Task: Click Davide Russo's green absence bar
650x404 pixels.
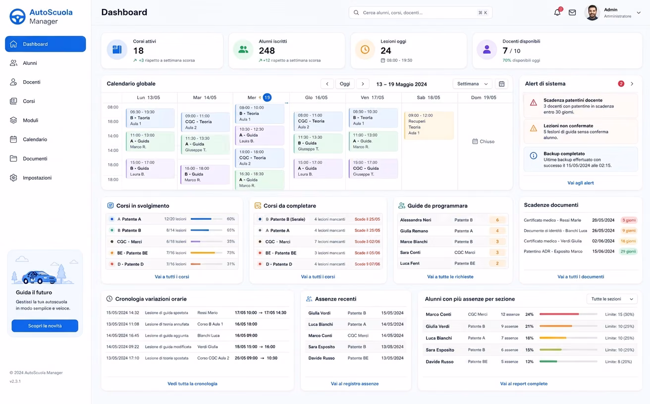Action: pos(548,361)
